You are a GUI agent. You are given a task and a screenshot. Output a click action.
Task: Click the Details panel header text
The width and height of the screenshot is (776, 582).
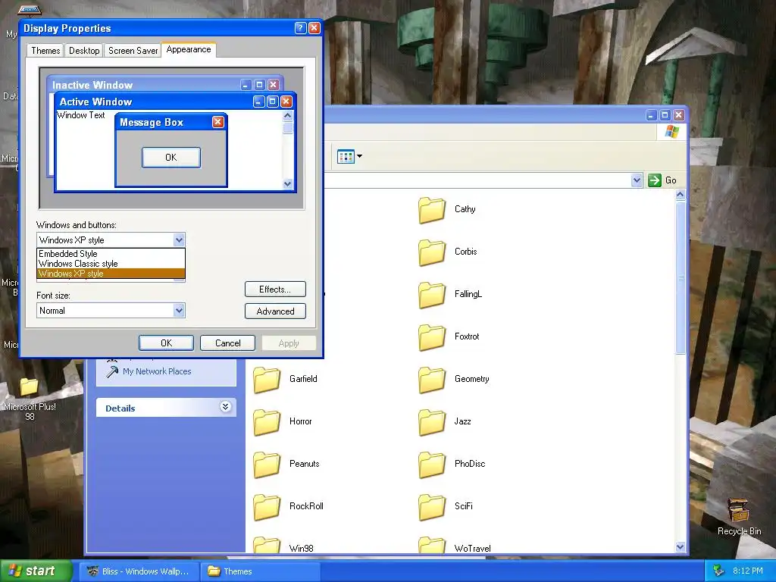120,408
